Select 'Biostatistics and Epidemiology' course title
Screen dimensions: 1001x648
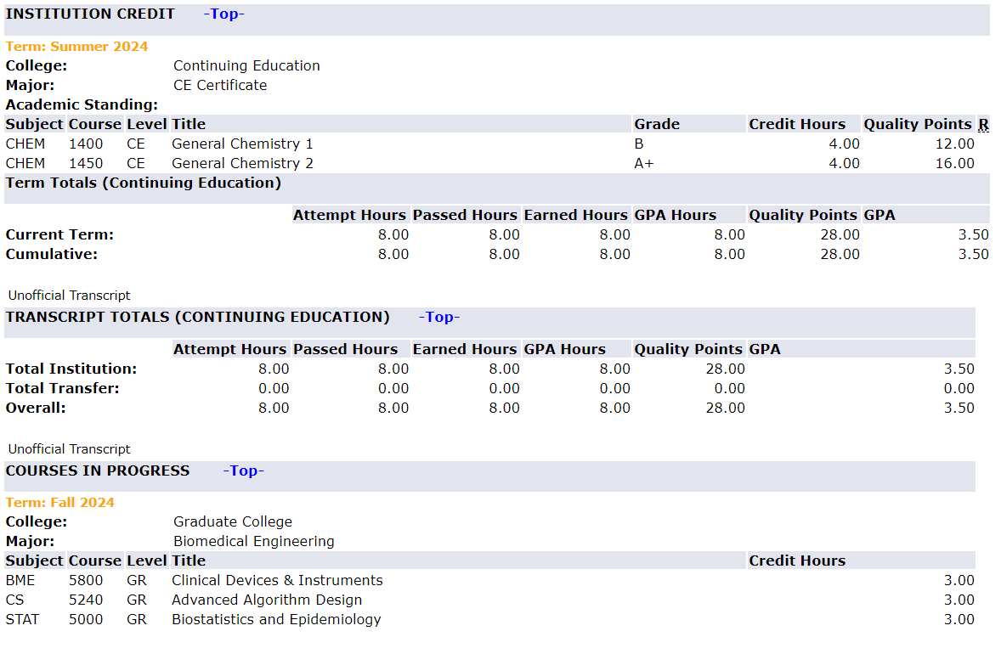click(276, 619)
